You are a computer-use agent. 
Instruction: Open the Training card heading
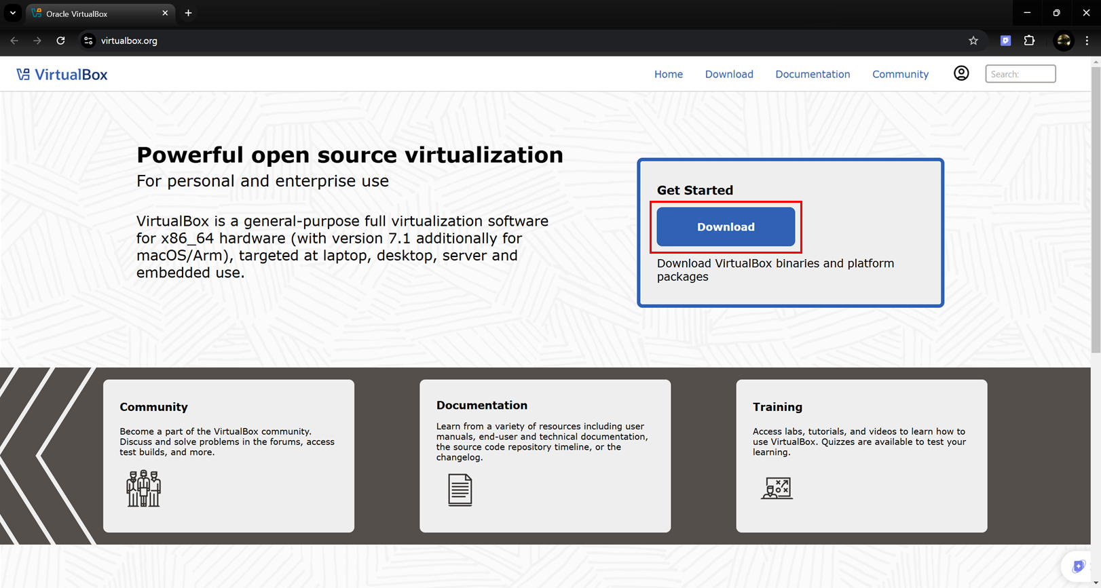click(777, 407)
